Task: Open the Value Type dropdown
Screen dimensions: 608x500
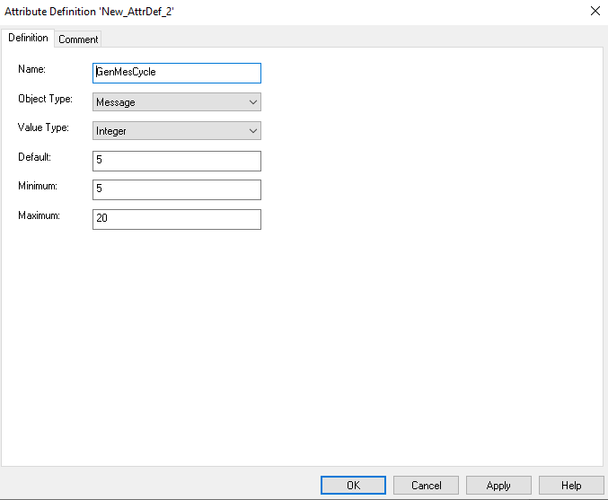Action: [177, 131]
